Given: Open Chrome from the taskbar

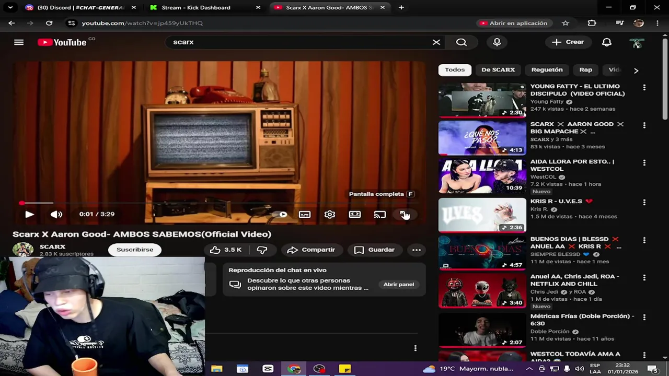Looking at the screenshot, I should (294, 369).
